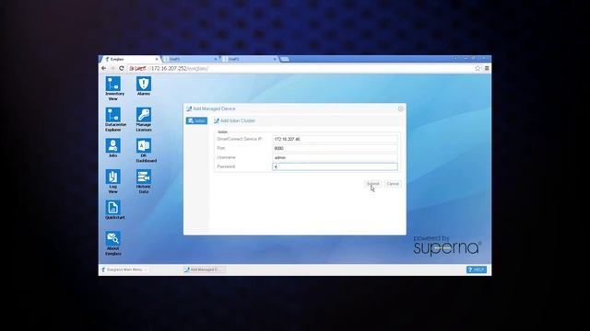Select the Isilon tab in the dialog
The image size is (590, 331).
click(x=196, y=120)
